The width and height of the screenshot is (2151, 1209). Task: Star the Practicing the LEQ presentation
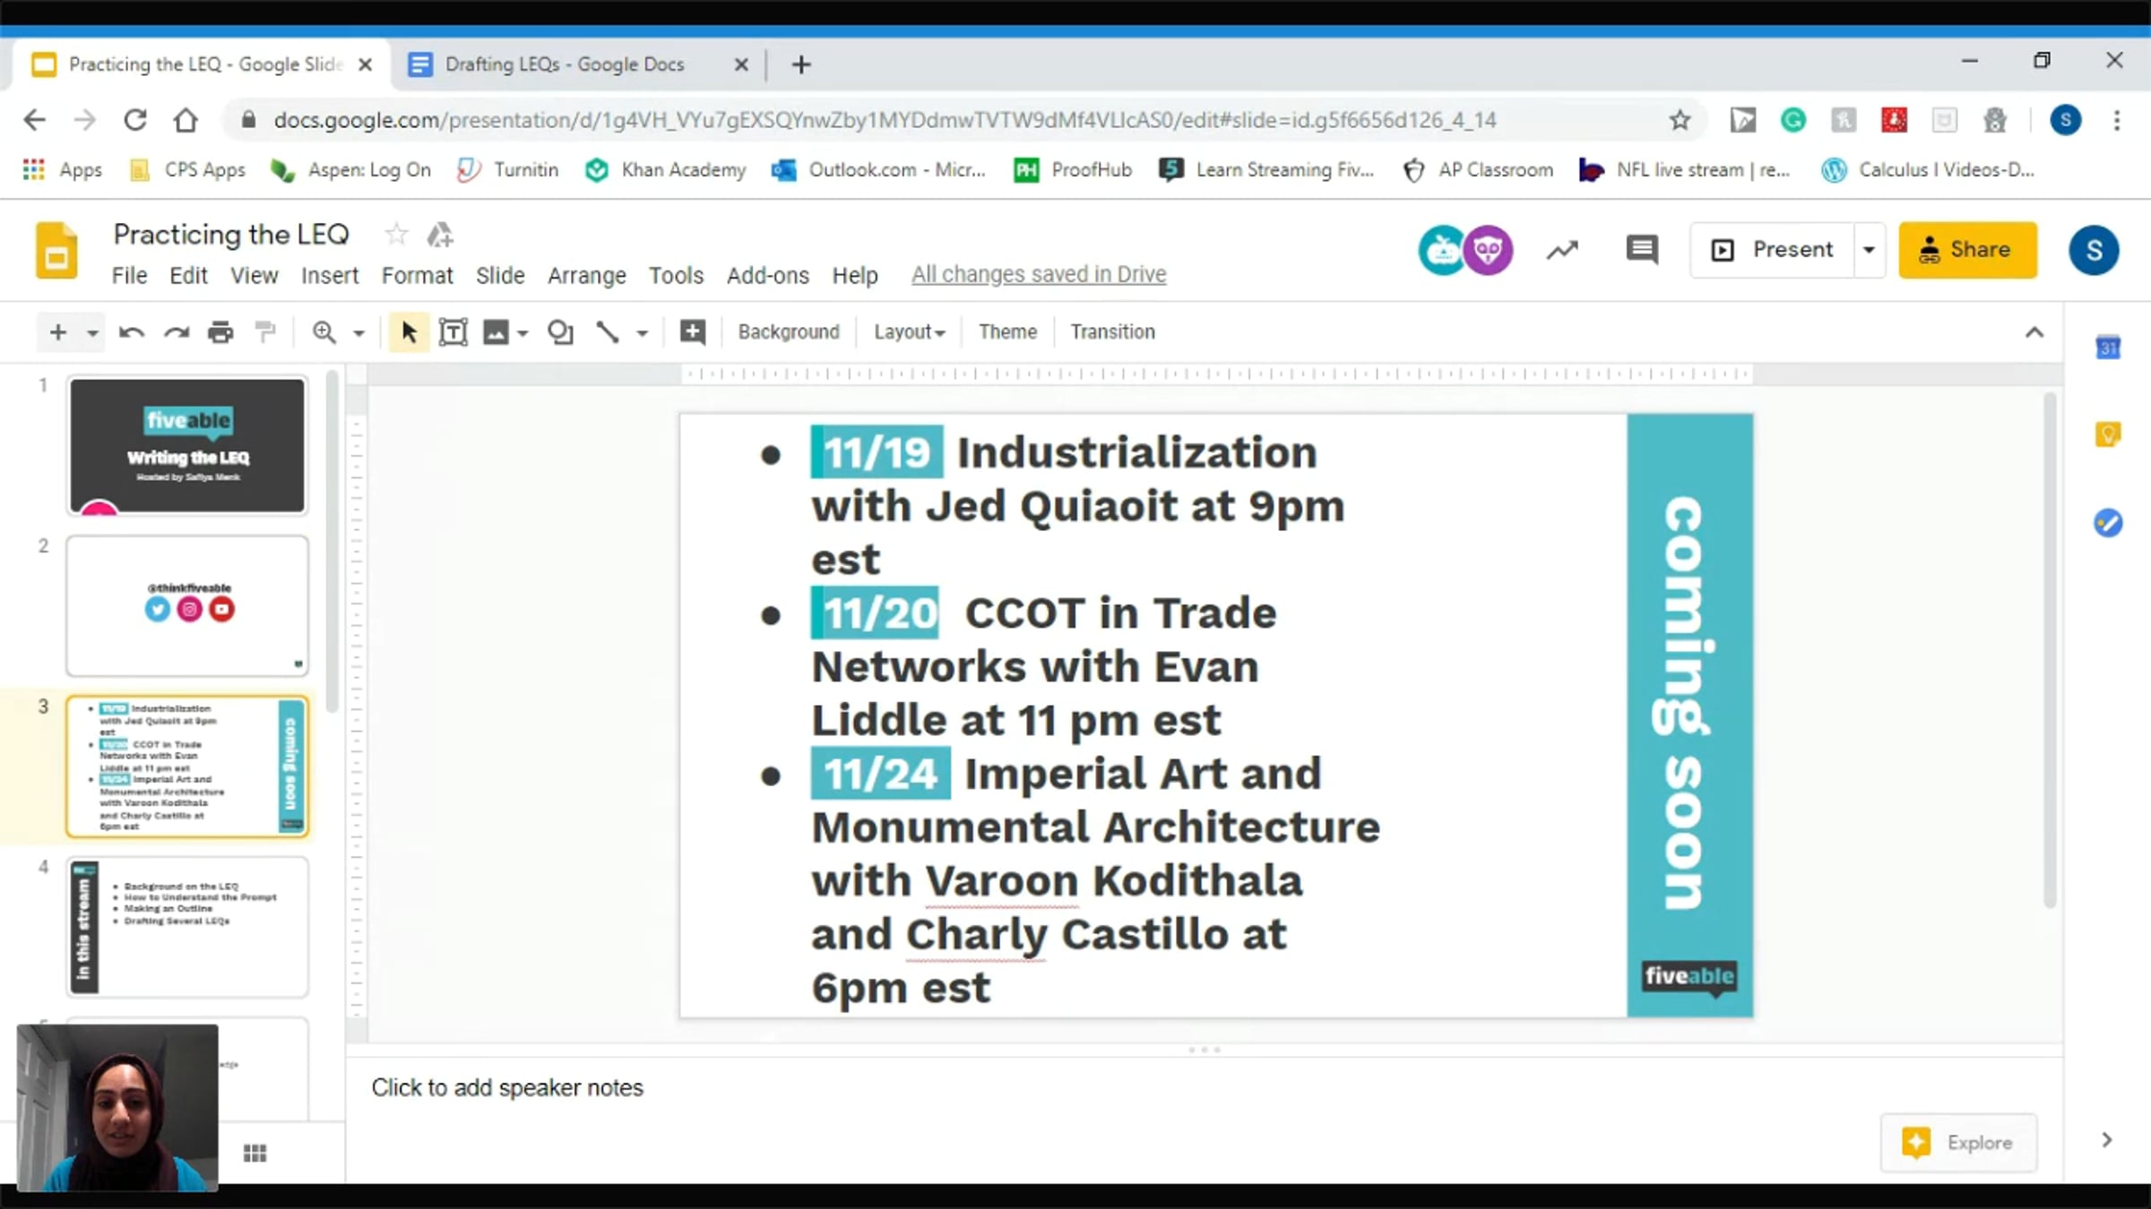(396, 235)
